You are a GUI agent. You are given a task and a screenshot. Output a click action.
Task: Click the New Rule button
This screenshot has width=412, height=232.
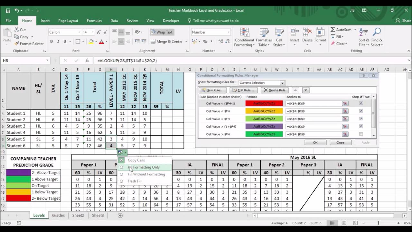click(x=213, y=90)
